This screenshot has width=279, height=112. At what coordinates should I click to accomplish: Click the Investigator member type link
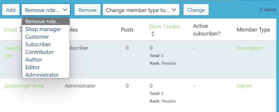[x=250, y=48]
